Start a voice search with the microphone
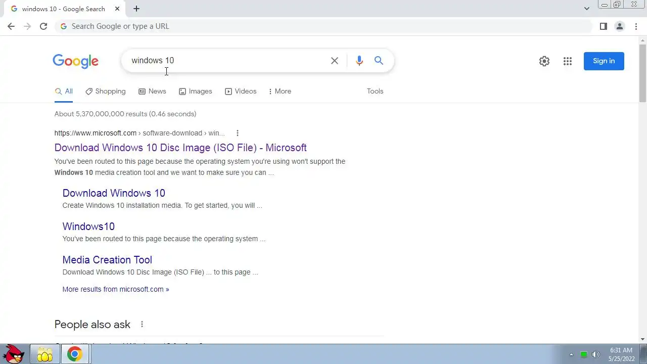The height and width of the screenshot is (364, 647). pos(359,61)
